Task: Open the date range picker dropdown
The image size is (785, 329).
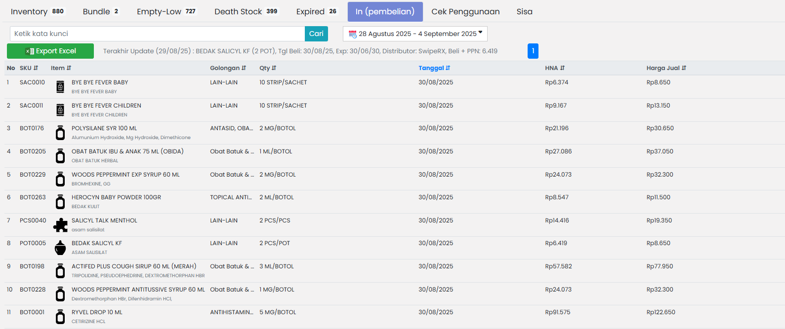Action: [x=415, y=34]
